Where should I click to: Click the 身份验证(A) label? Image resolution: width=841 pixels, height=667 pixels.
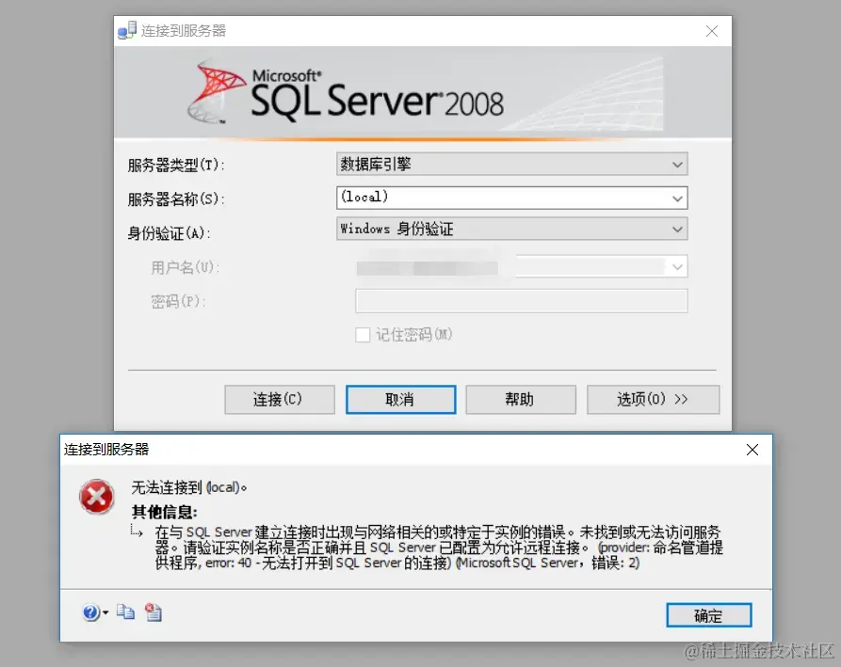click(169, 233)
